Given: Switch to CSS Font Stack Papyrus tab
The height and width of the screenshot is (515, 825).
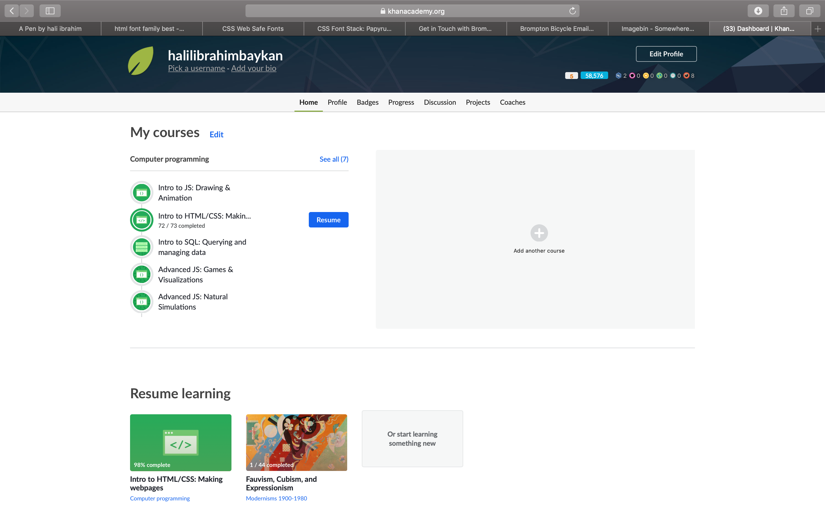Looking at the screenshot, I should (355, 29).
